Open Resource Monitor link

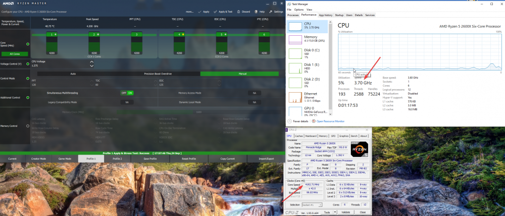pos(330,121)
